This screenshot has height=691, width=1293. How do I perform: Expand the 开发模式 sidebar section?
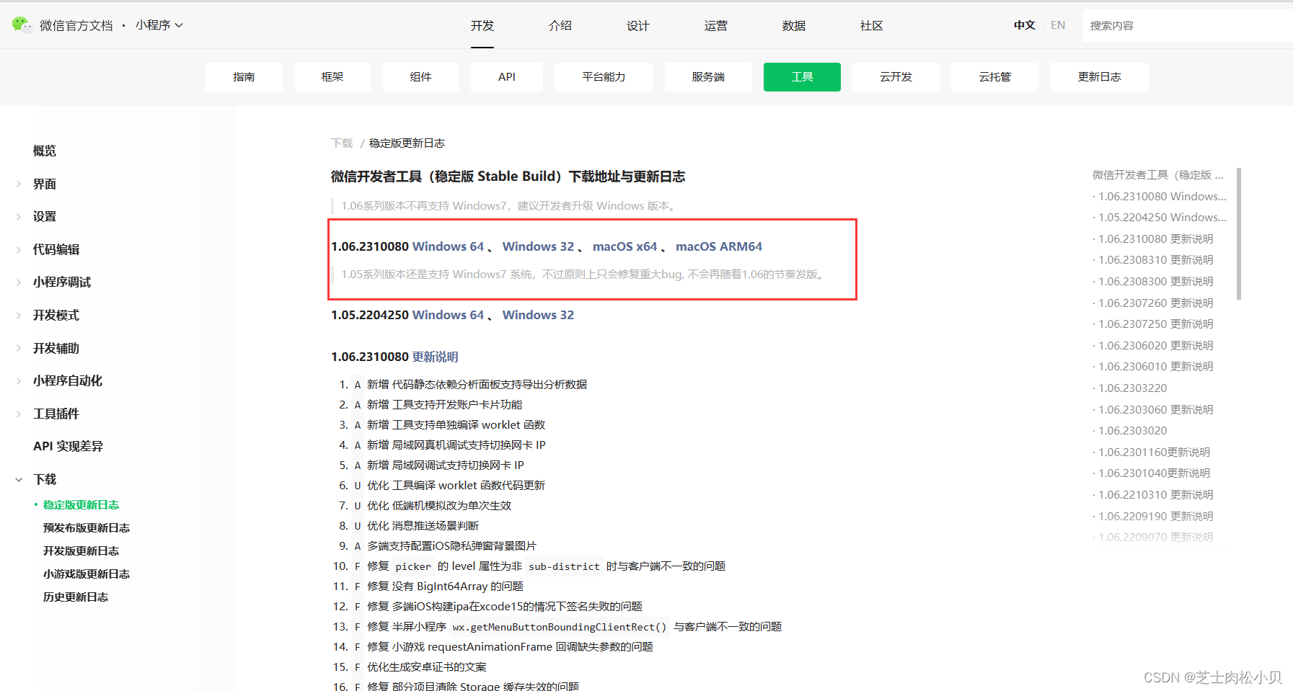(x=56, y=315)
